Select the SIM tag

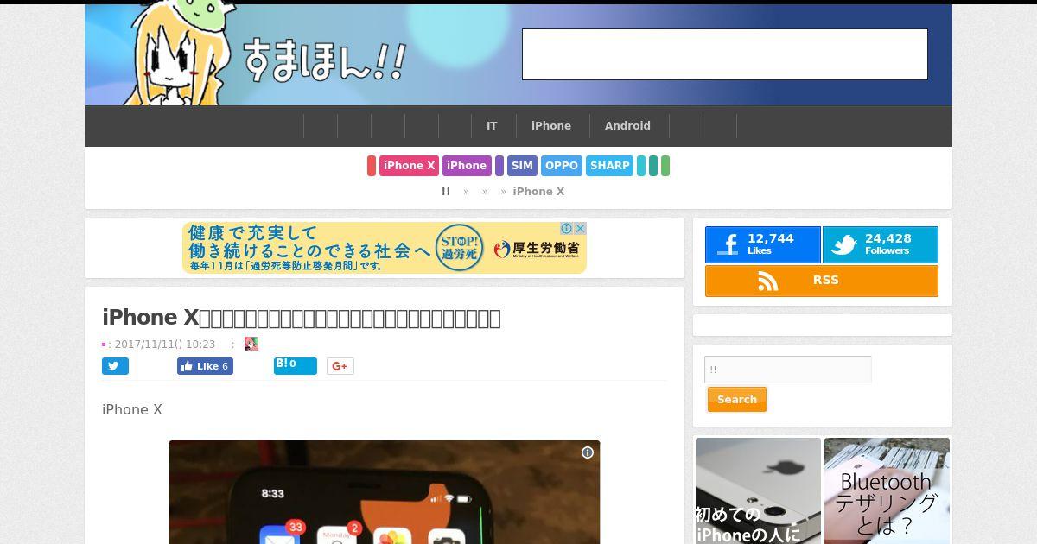pyautogui.click(x=522, y=166)
